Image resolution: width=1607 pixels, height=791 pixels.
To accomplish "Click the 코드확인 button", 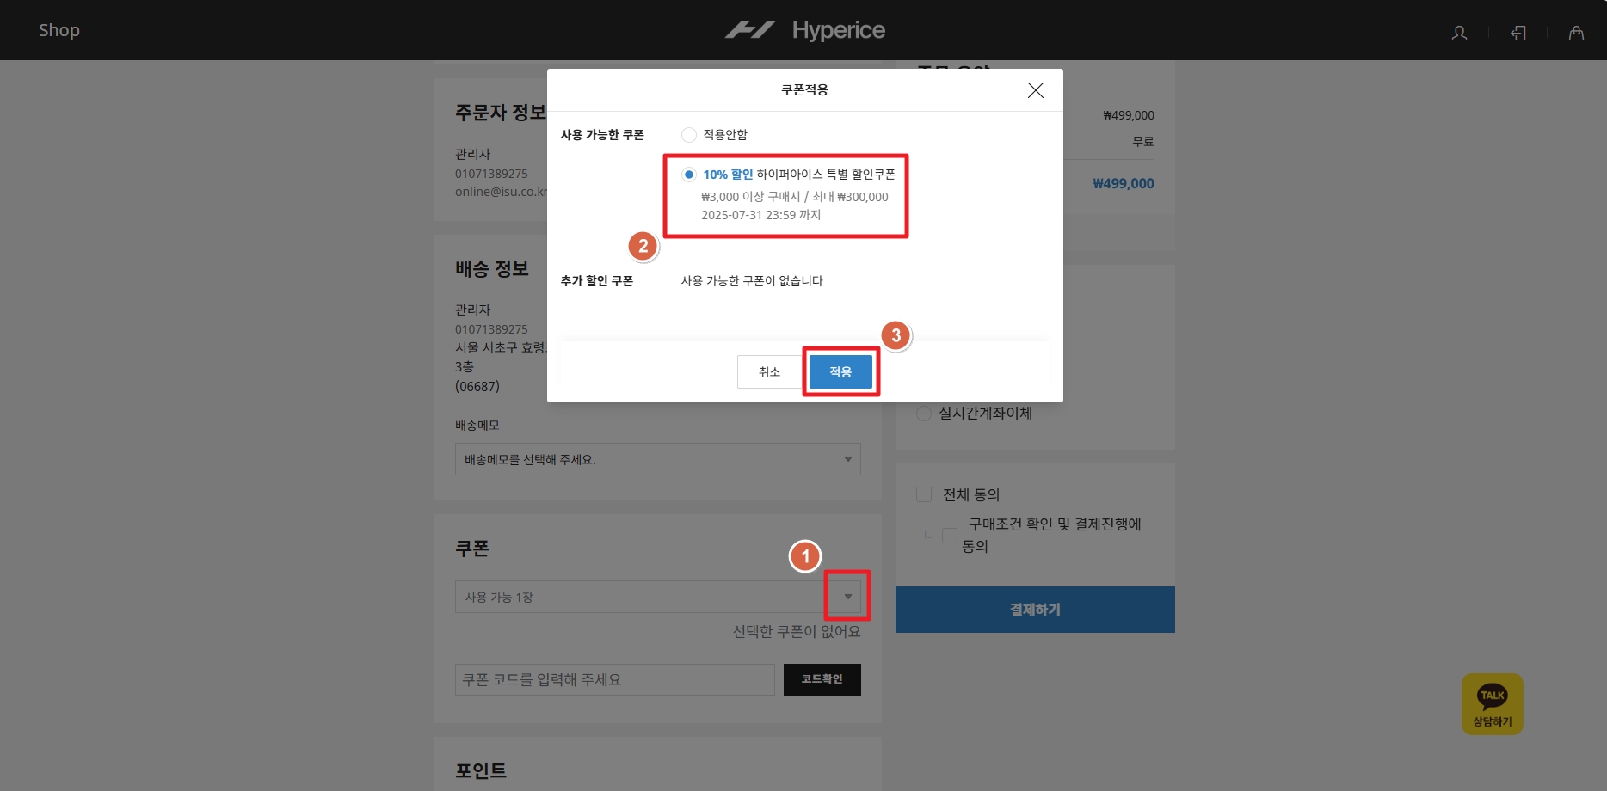I will pos(822,679).
